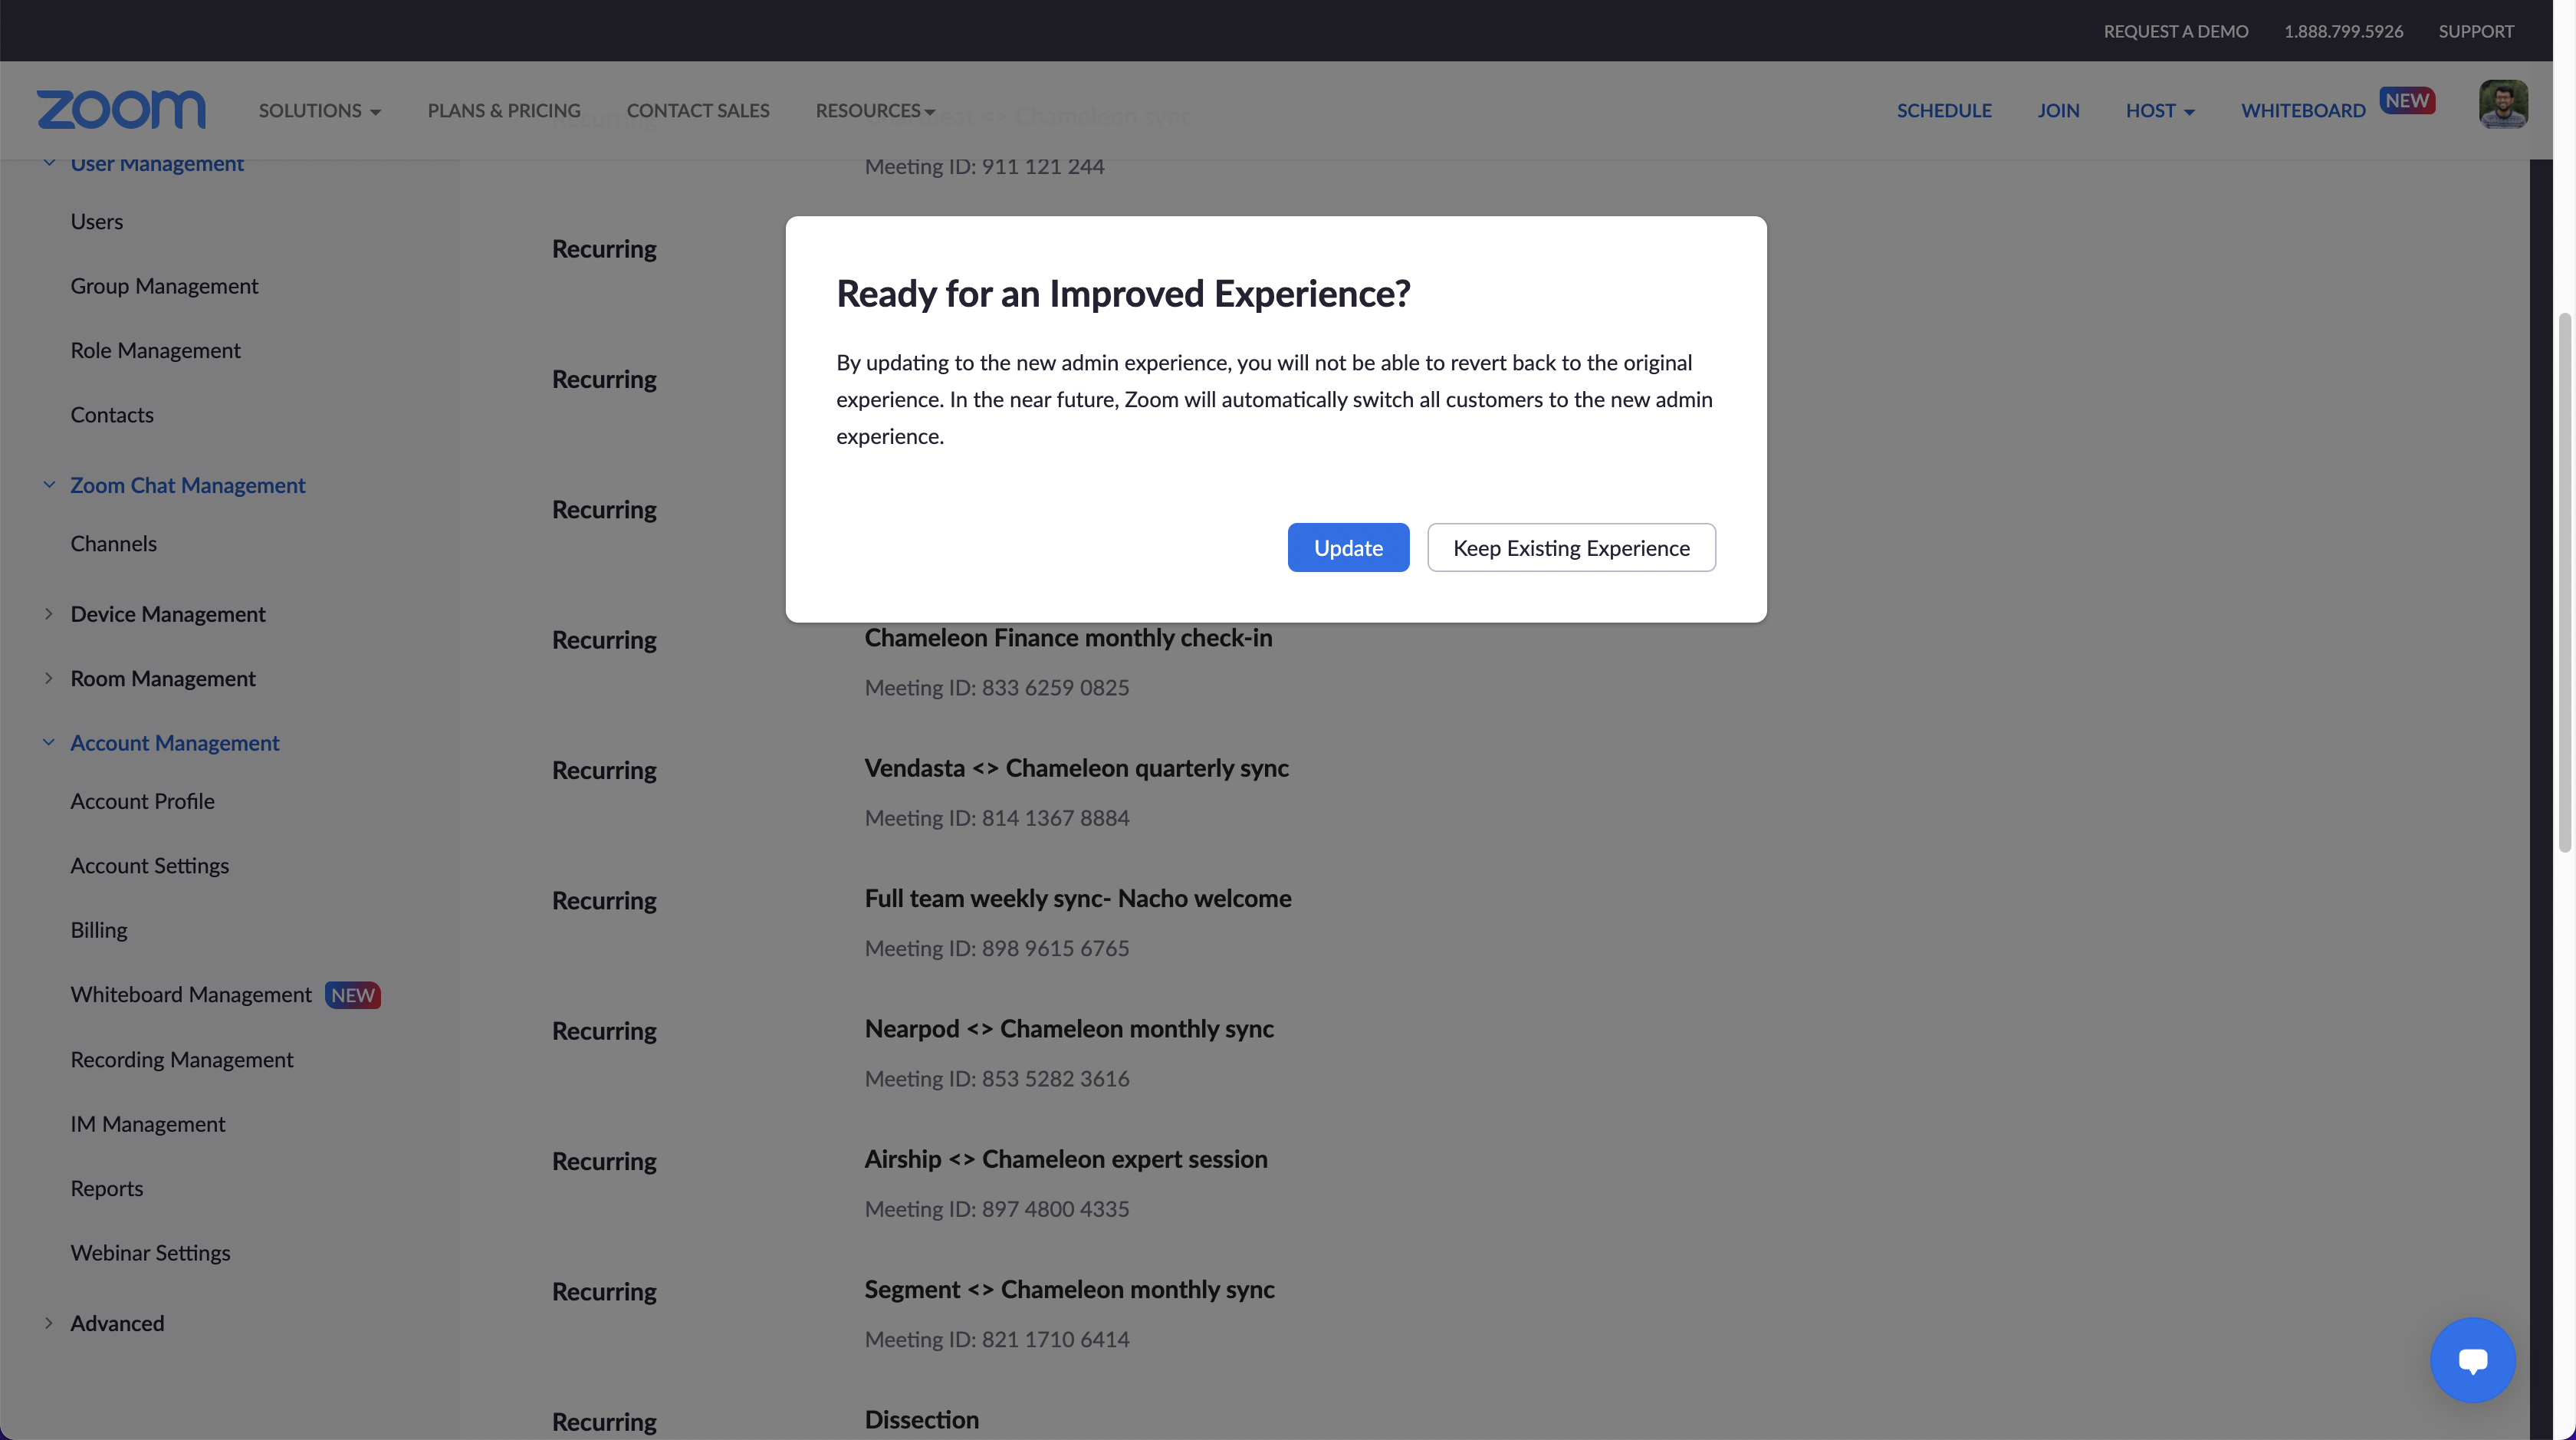The height and width of the screenshot is (1440, 2576).
Task: Open Whiteboard from the header
Action: (x=2303, y=110)
